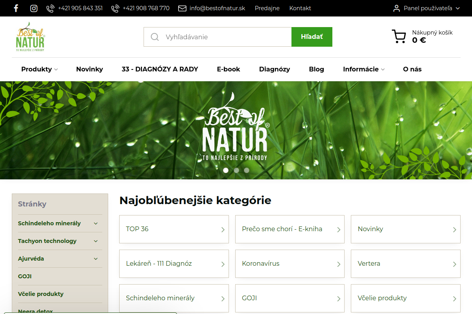Open Tachyon technology in sidebar
The height and width of the screenshot is (314, 472).
[47, 241]
